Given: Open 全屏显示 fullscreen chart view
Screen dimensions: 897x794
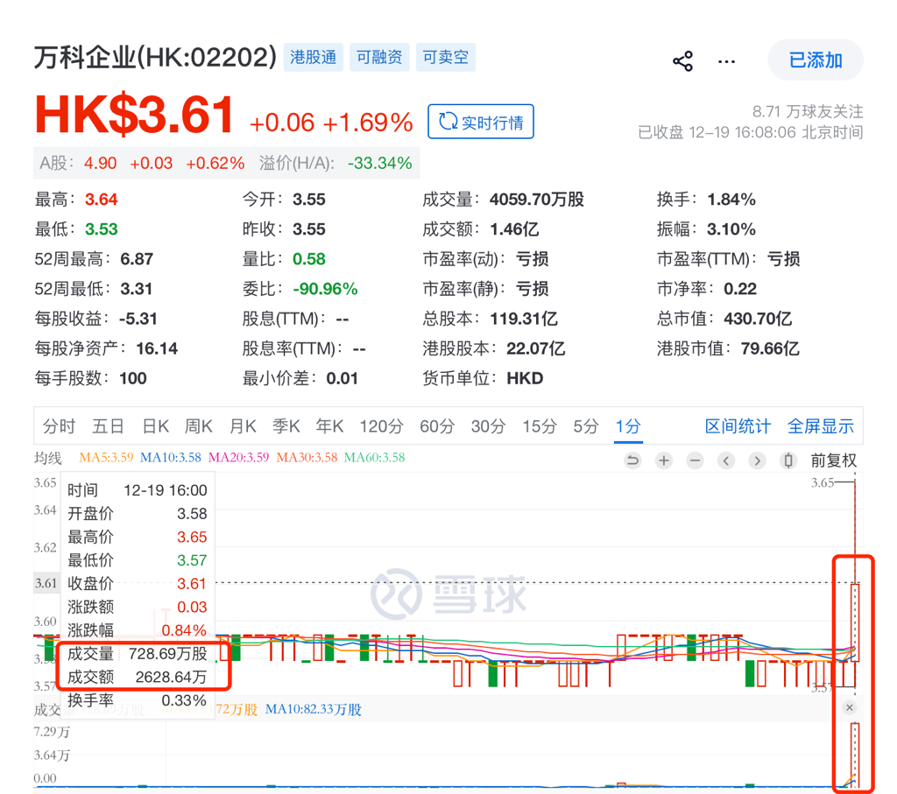Looking at the screenshot, I should point(820,426).
